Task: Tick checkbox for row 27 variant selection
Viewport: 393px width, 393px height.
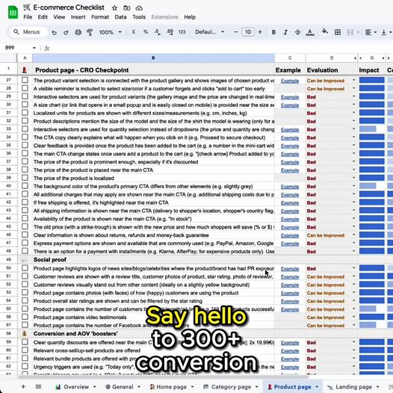Action: [x=25, y=80]
